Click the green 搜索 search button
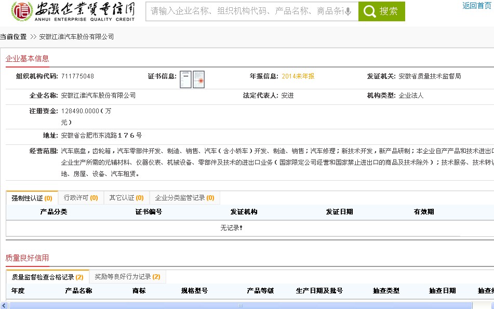Image resolution: width=494 pixels, height=309 pixels. pos(381,11)
